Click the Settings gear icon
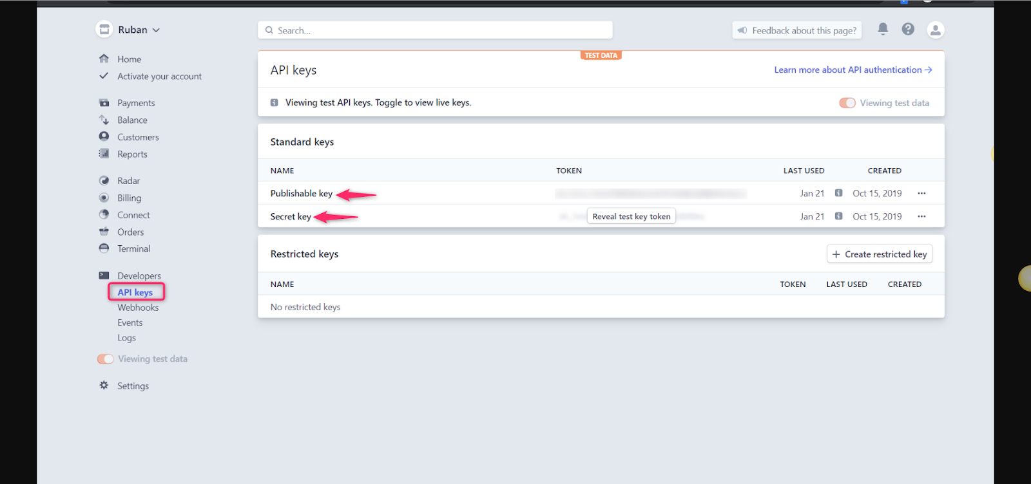 tap(104, 386)
